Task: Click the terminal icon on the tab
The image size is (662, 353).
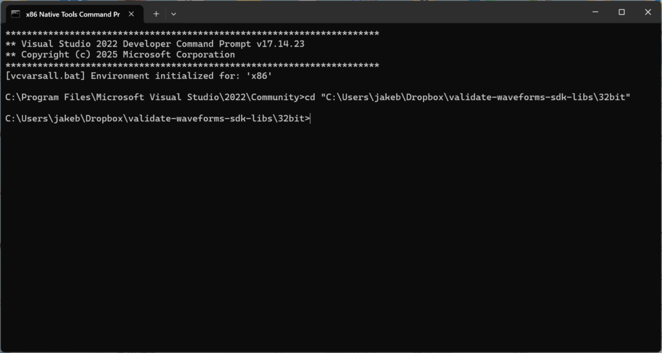Action: [16, 14]
